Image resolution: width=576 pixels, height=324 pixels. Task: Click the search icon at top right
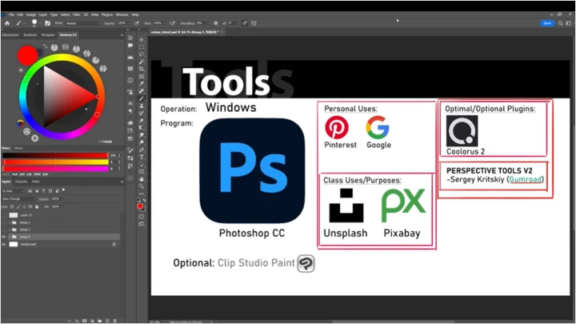[x=560, y=23]
